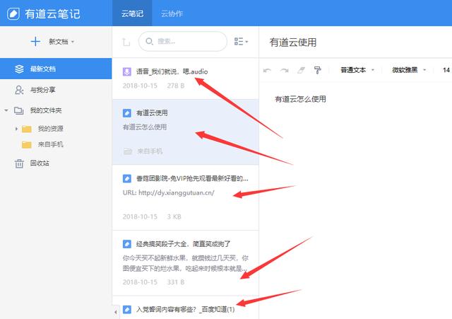Click preview text 有道云怎么使用 in note list
This screenshot has width=452, height=319.
click(145, 127)
